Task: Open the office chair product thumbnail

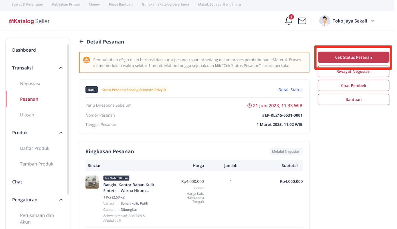Action: 92,182
